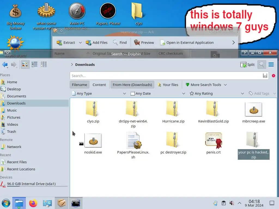Click Ark package box taskbar icon

(62, 203)
